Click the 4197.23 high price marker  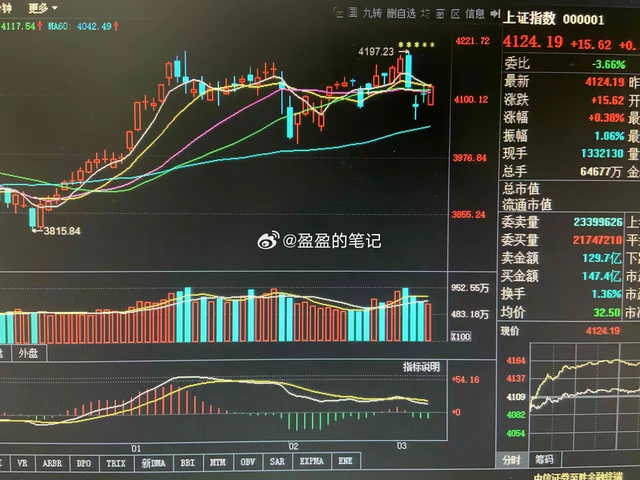click(x=376, y=51)
